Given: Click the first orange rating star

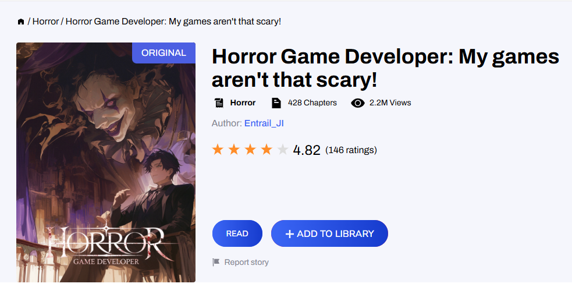Looking at the screenshot, I should point(218,150).
